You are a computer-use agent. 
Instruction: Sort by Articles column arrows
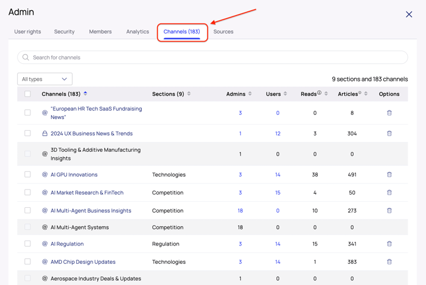coord(366,94)
